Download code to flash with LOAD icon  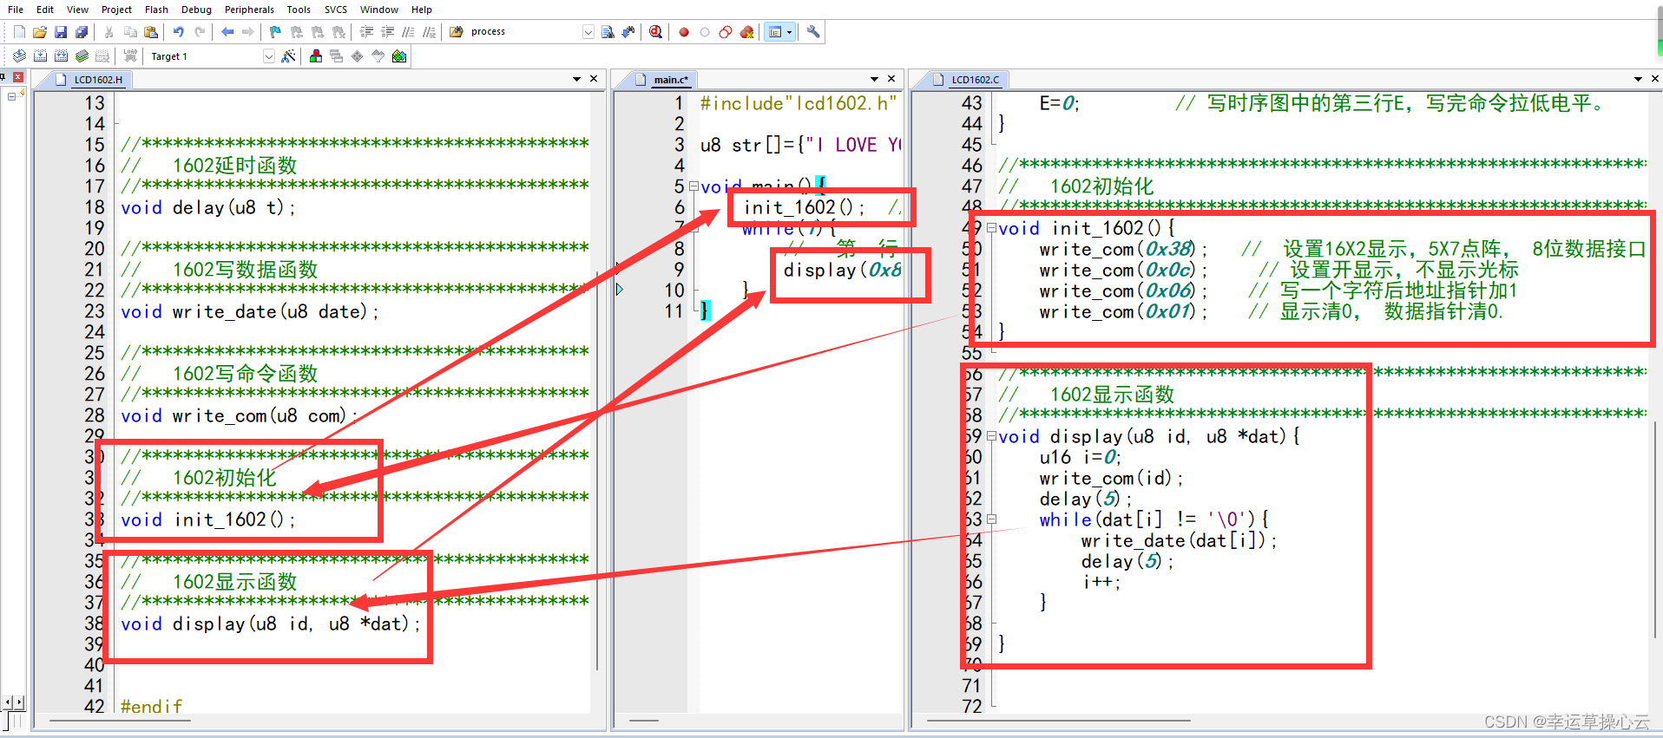tap(130, 56)
